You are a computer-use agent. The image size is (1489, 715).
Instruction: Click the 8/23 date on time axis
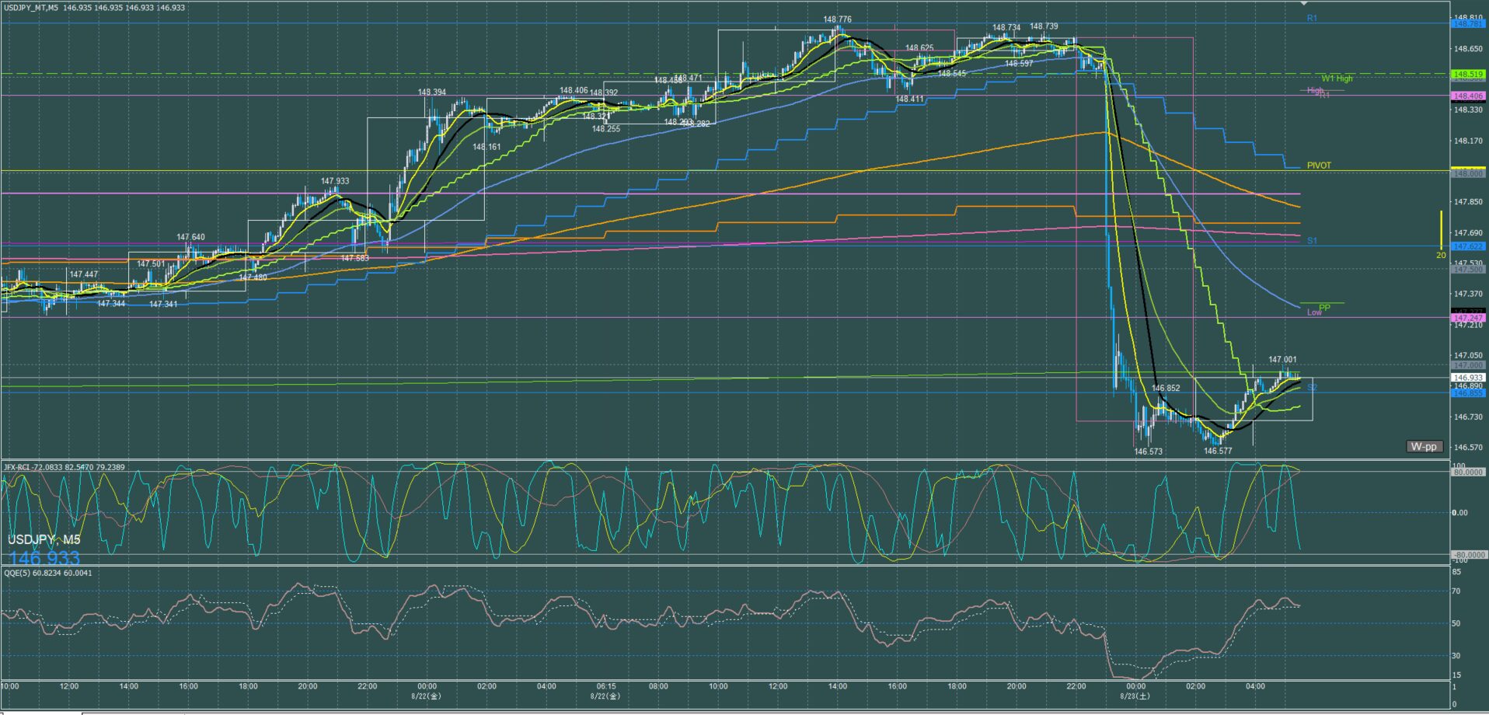[x=1135, y=696]
